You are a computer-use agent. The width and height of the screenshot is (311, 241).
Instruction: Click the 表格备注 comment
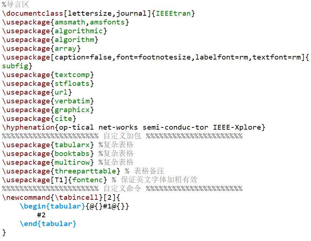click(x=149, y=171)
